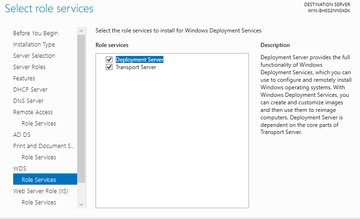Click the sidebar's vertical scrollbar thumb
360x219 pixels.
81,108
